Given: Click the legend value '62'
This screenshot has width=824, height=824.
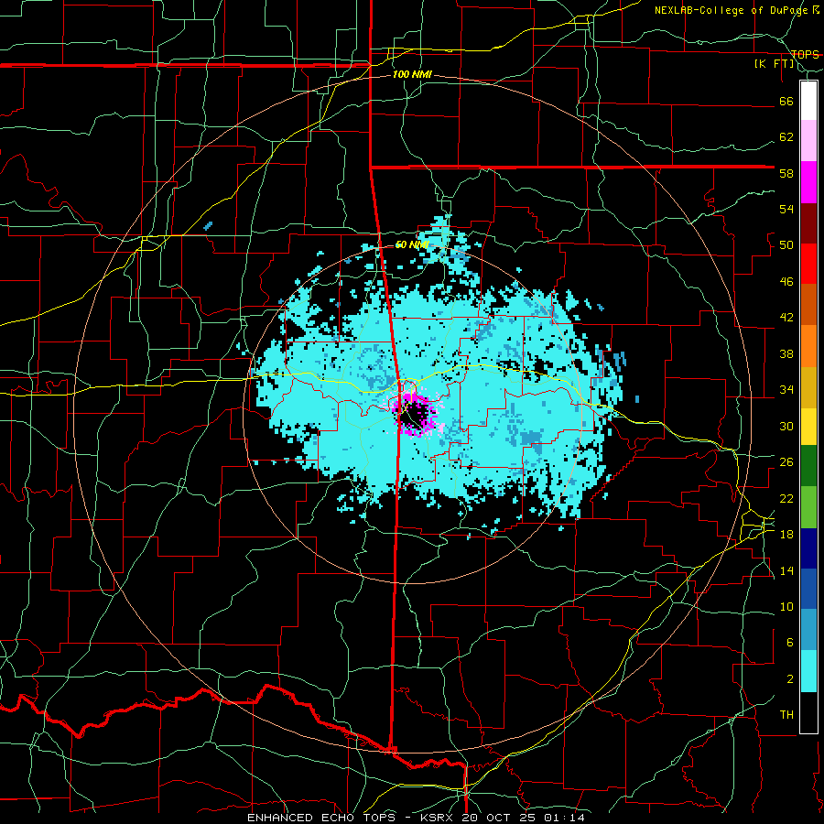Looking at the screenshot, I should click(x=786, y=137).
